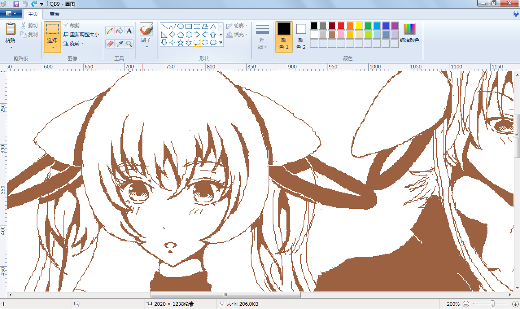Choose the Pentagon shape
Screen dimensions: 520x309
point(181,35)
